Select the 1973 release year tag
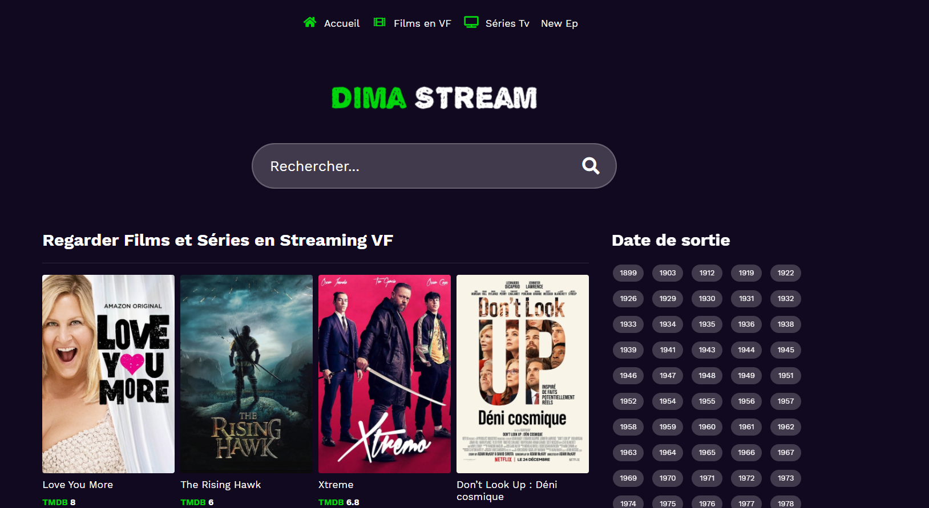This screenshot has height=508, width=929. pos(786,478)
